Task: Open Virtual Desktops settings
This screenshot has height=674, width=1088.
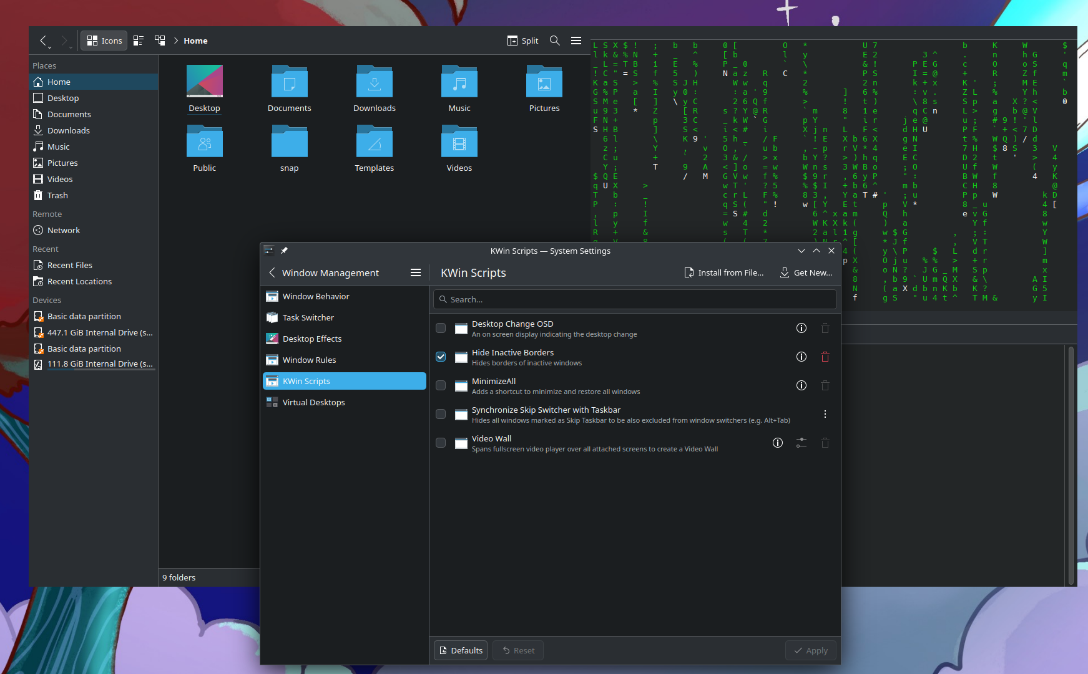Action: [x=345, y=402]
